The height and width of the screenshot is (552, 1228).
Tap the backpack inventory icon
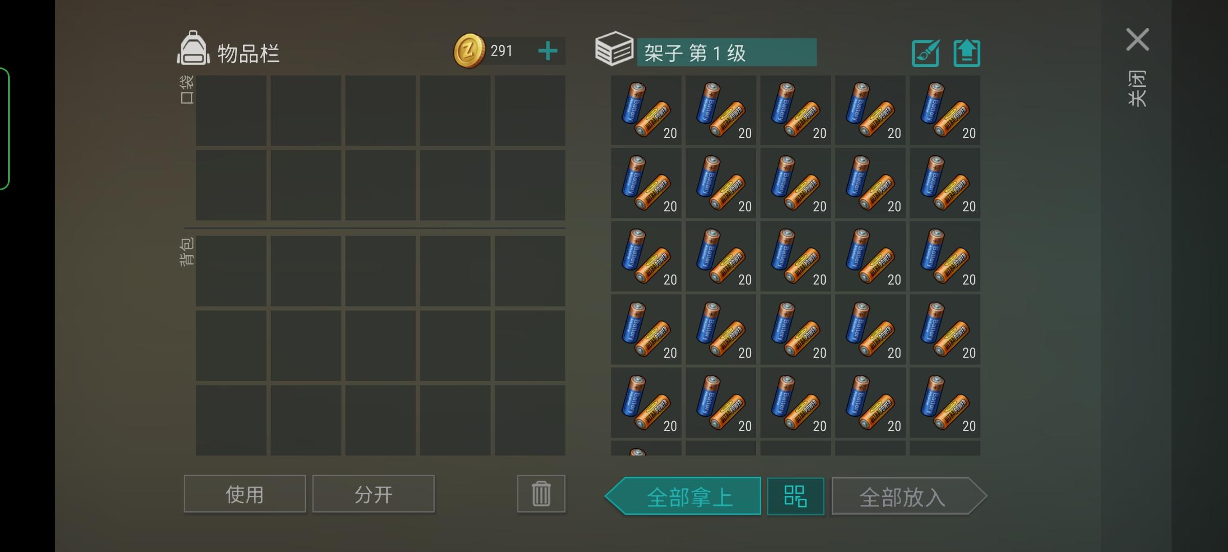[193, 48]
